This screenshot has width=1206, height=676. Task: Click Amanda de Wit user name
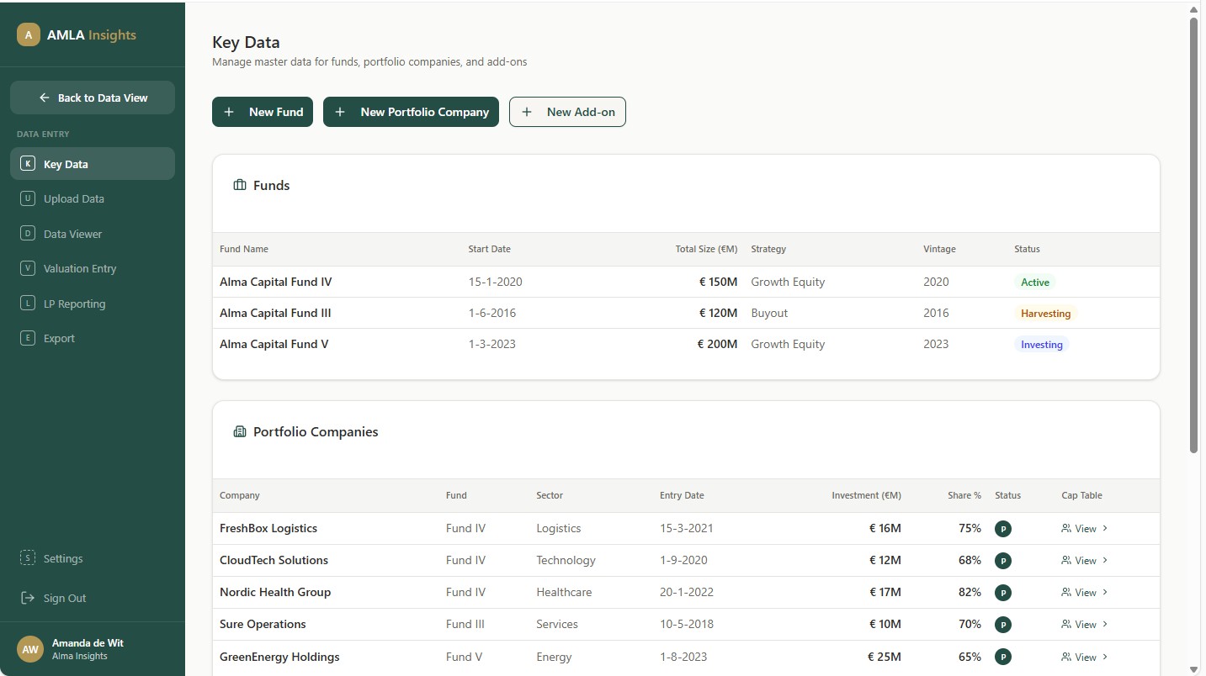(x=88, y=642)
